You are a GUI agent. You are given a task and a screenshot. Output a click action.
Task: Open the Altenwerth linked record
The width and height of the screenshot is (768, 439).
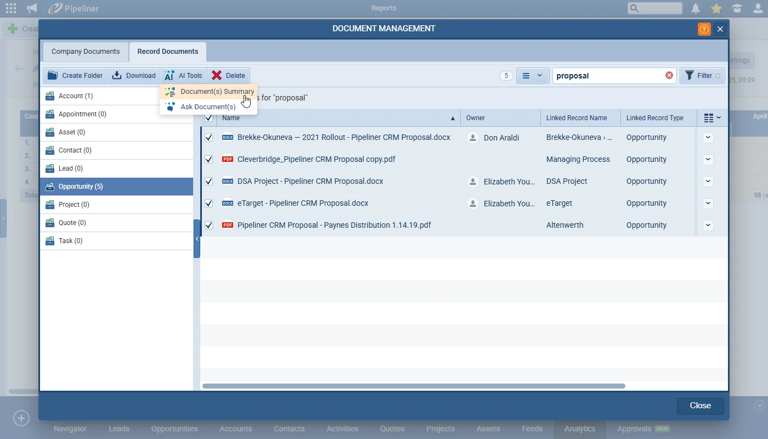(x=565, y=225)
